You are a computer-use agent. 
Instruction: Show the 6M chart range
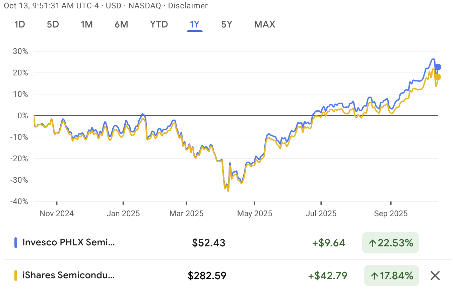[121, 24]
